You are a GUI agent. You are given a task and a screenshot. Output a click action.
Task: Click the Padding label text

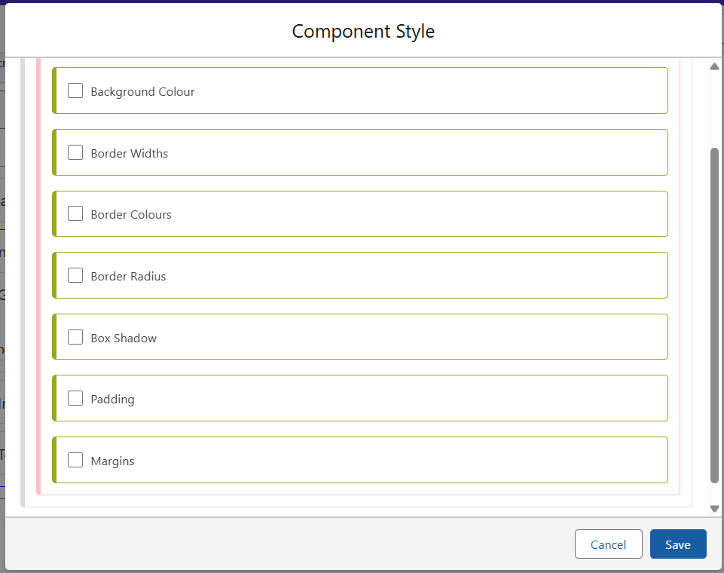(x=112, y=400)
